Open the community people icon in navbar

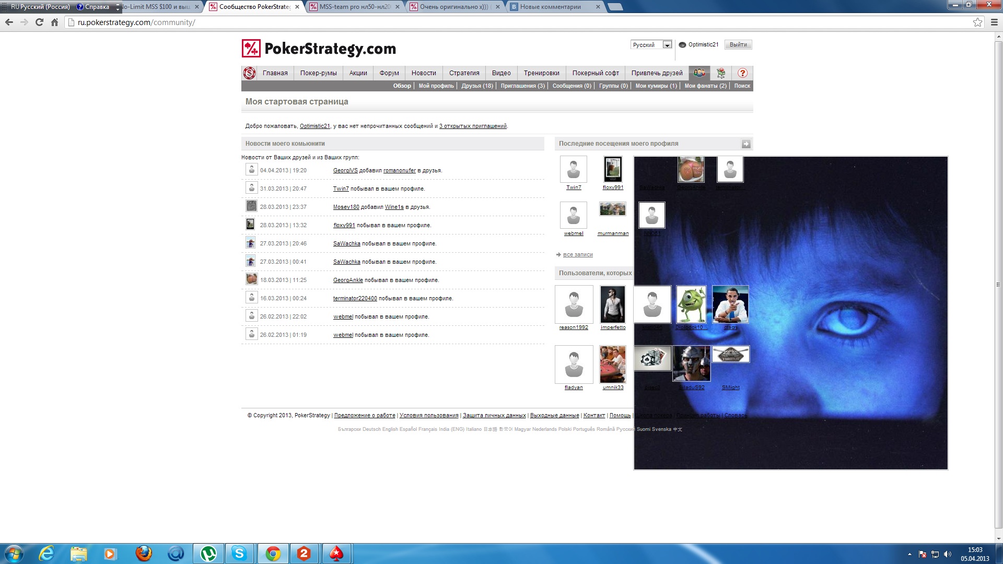coord(699,73)
